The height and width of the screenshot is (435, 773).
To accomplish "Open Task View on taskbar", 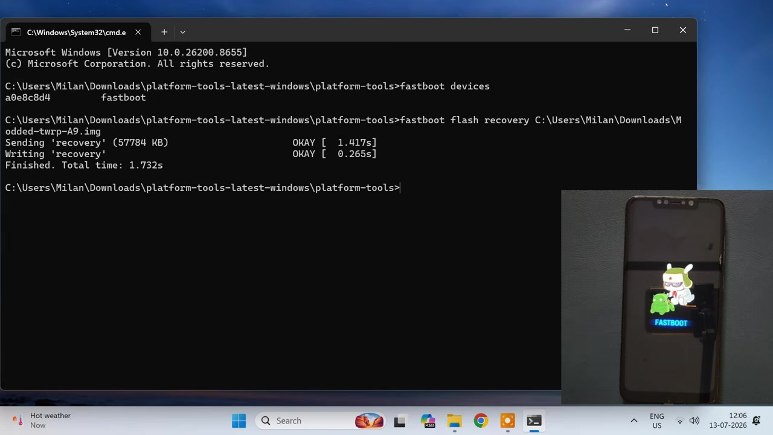I will [400, 420].
